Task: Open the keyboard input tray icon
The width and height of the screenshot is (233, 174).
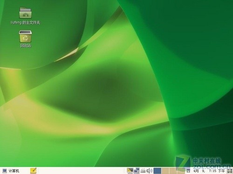Action: tap(143, 171)
